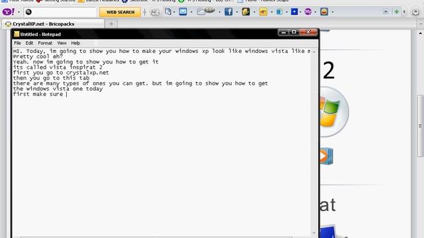Expand the dropdown beside the dark blue star icon
Viewport: 424px width, 238px height.
pyautogui.click(x=300, y=12)
